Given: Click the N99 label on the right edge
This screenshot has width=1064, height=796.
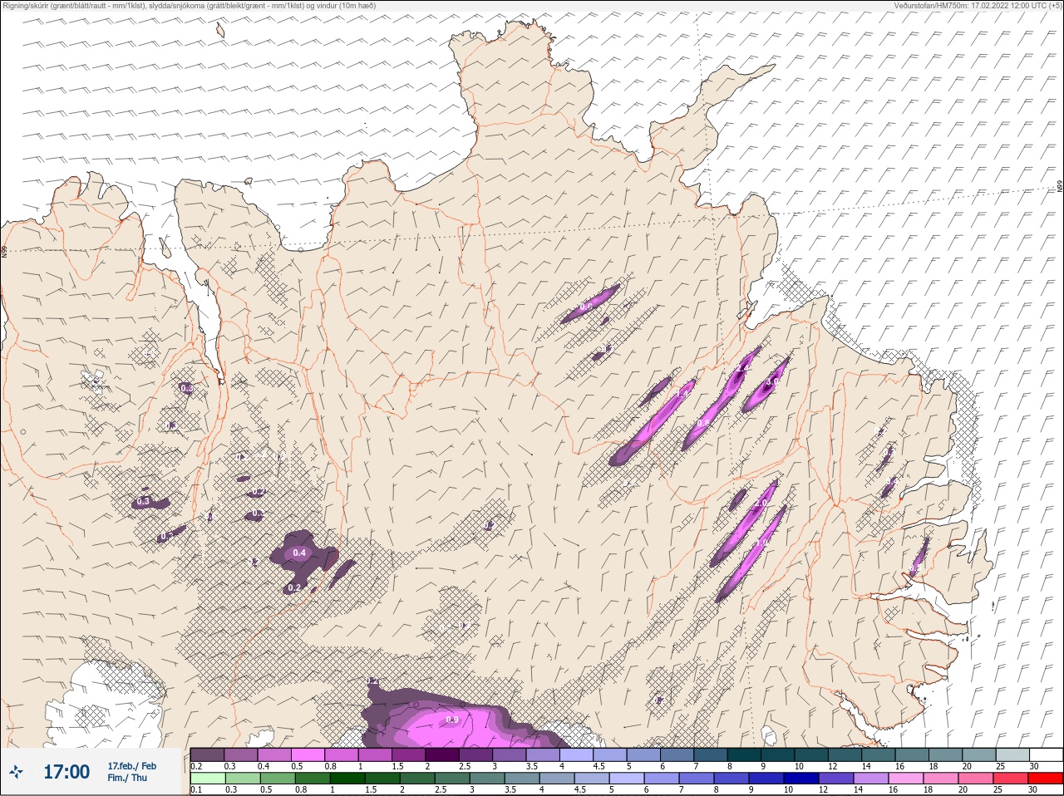Looking at the screenshot, I should pos(1060,188).
